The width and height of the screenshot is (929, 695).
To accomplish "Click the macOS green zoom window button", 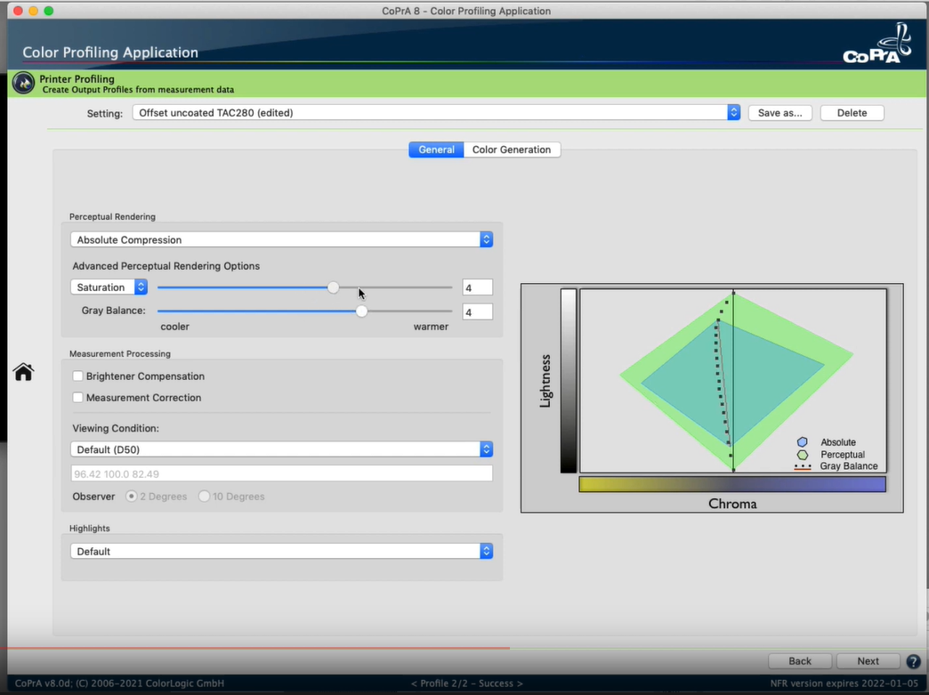I will coord(49,11).
